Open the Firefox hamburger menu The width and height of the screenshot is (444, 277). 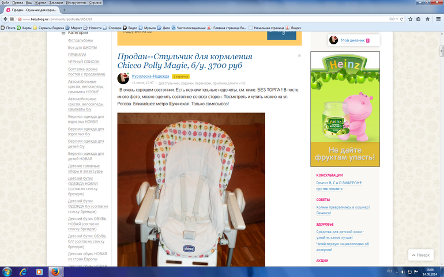tap(438, 19)
